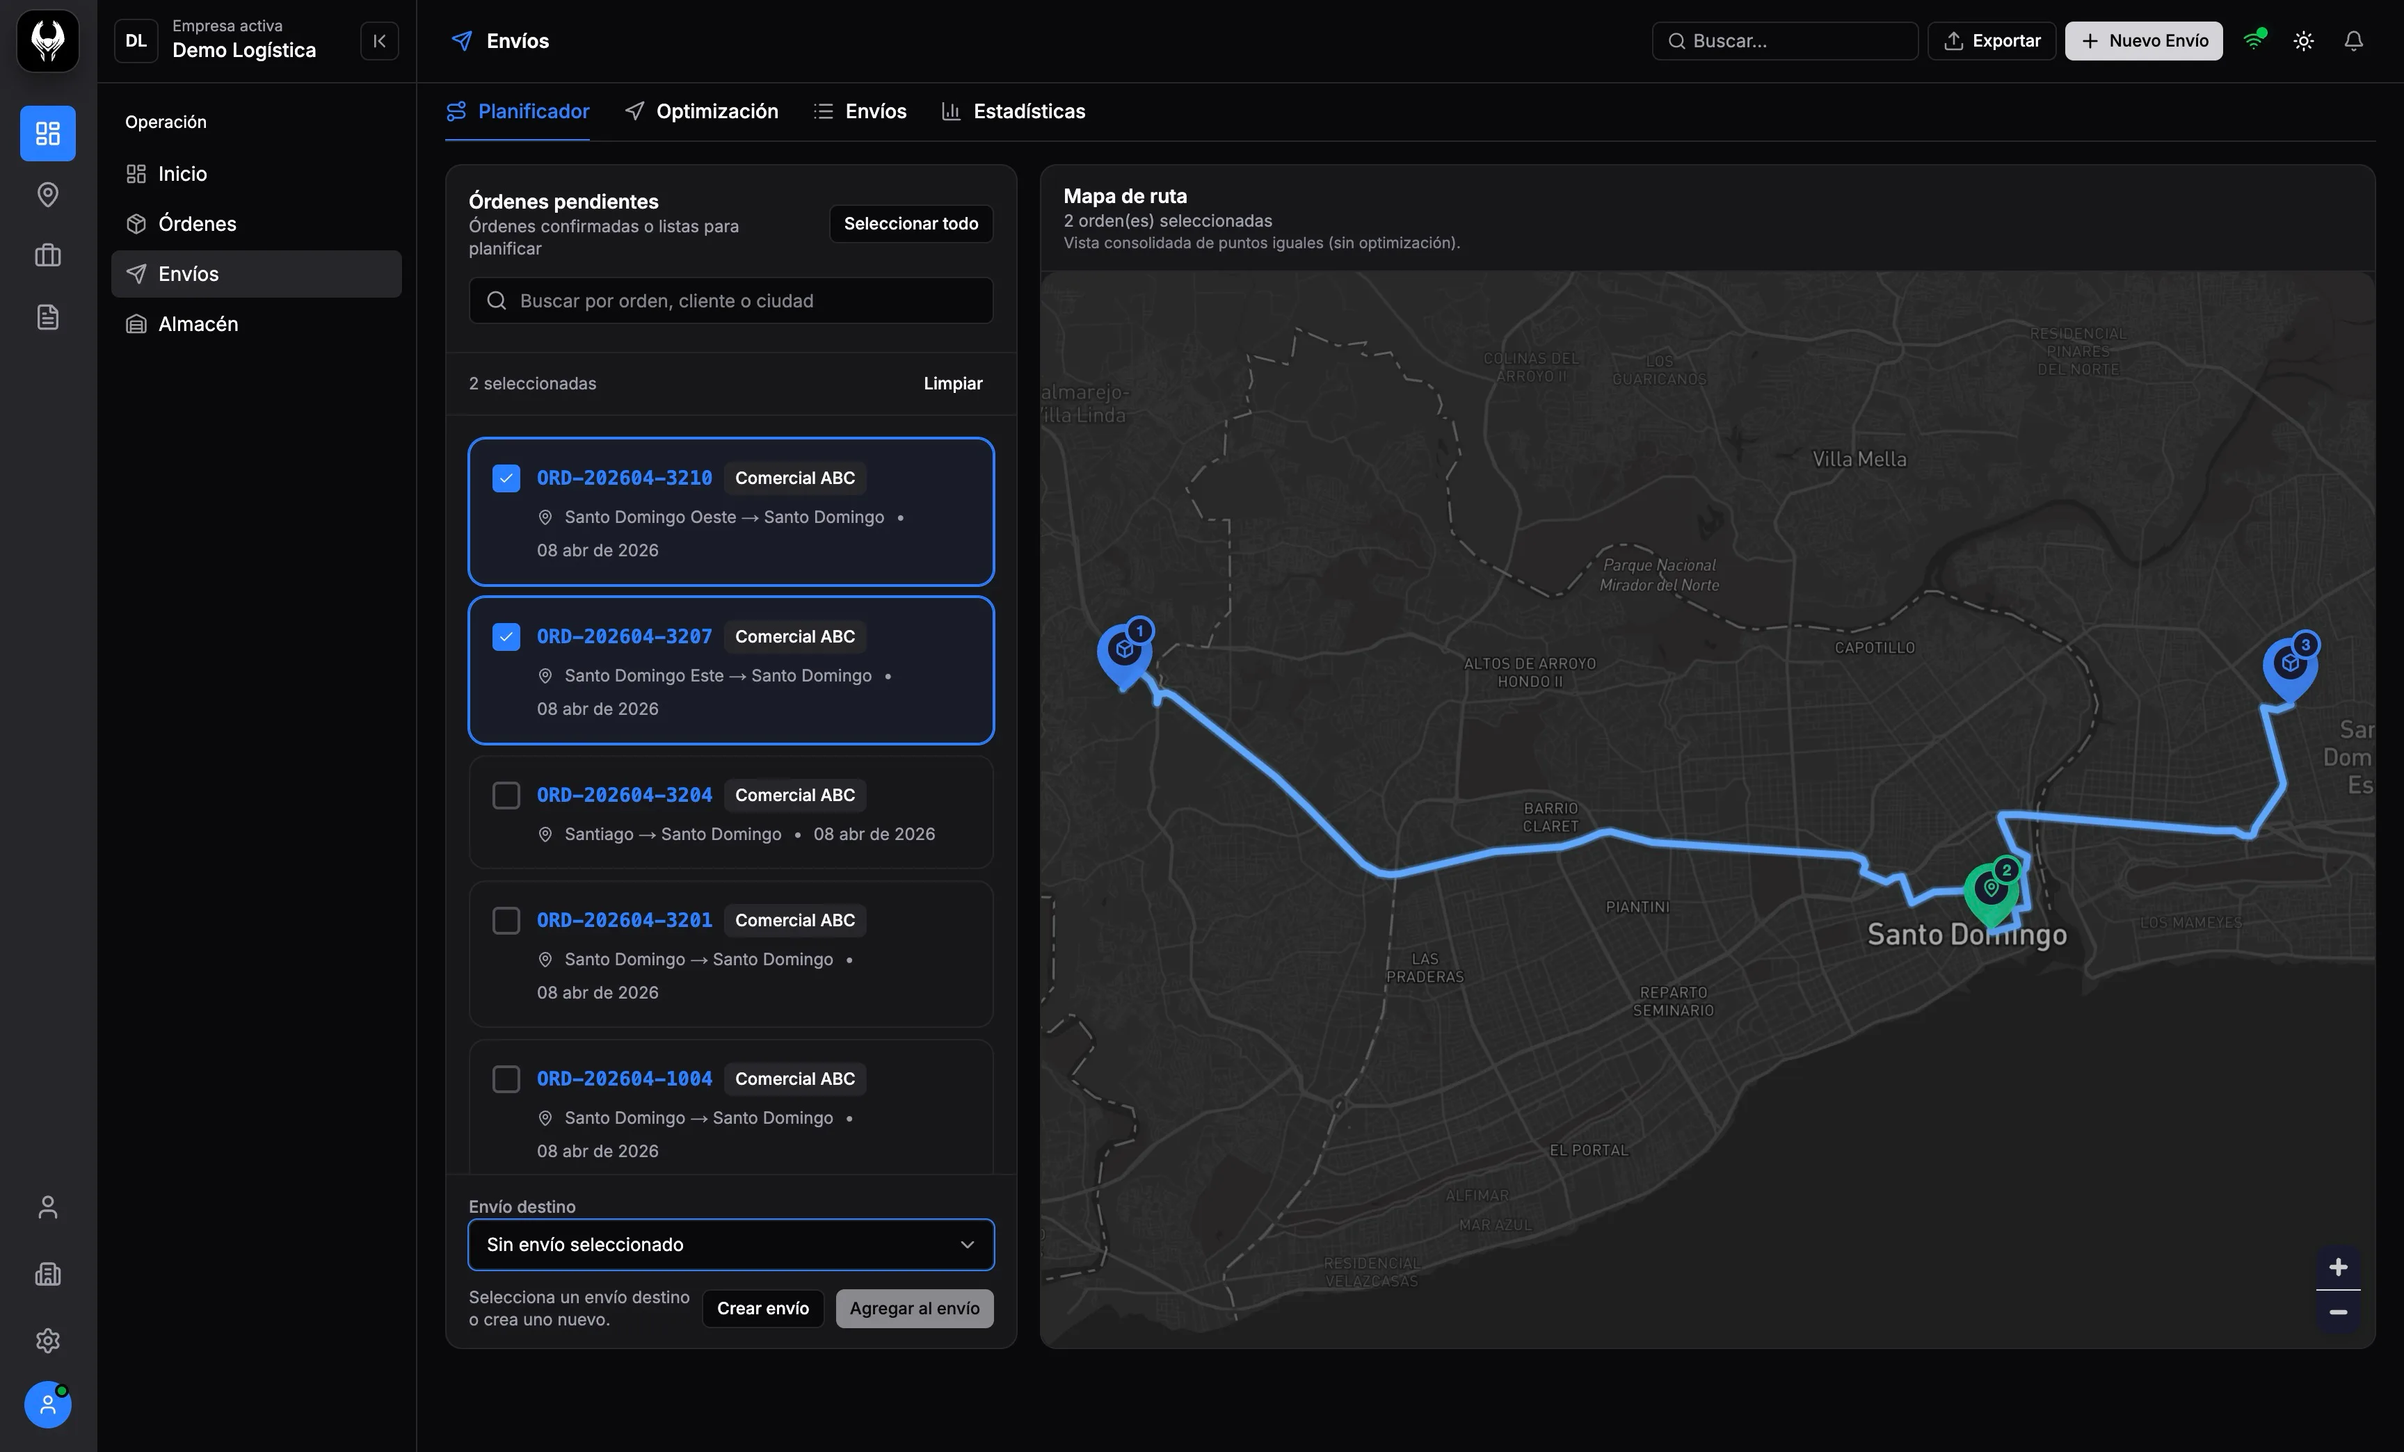Click Seleccionar todo button
Viewport: 2404px width, 1452px height.
tap(911, 223)
